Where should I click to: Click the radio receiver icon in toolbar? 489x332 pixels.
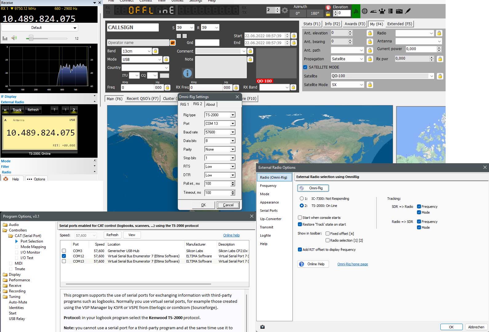(399, 11)
